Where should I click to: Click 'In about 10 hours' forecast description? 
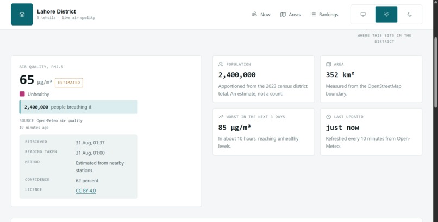click(x=258, y=143)
